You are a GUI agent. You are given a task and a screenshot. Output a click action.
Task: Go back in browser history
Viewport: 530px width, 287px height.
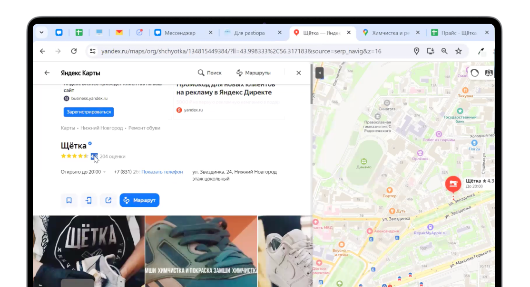point(43,51)
